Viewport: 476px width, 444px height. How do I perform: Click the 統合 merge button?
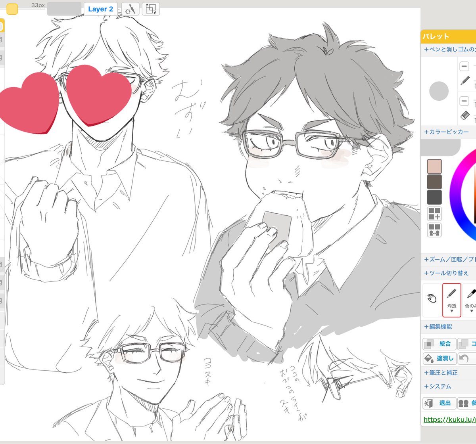pos(439,344)
